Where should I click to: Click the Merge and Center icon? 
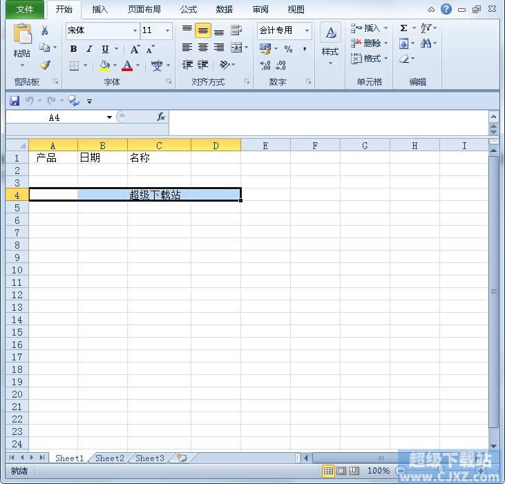[x=236, y=48]
